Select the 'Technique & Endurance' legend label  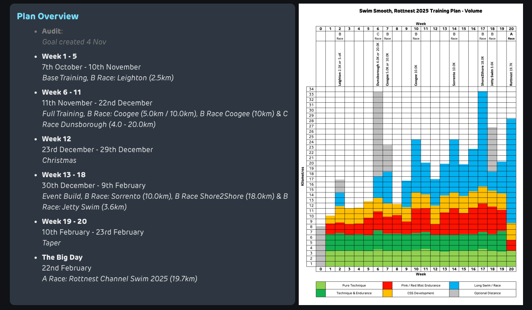[354, 293]
